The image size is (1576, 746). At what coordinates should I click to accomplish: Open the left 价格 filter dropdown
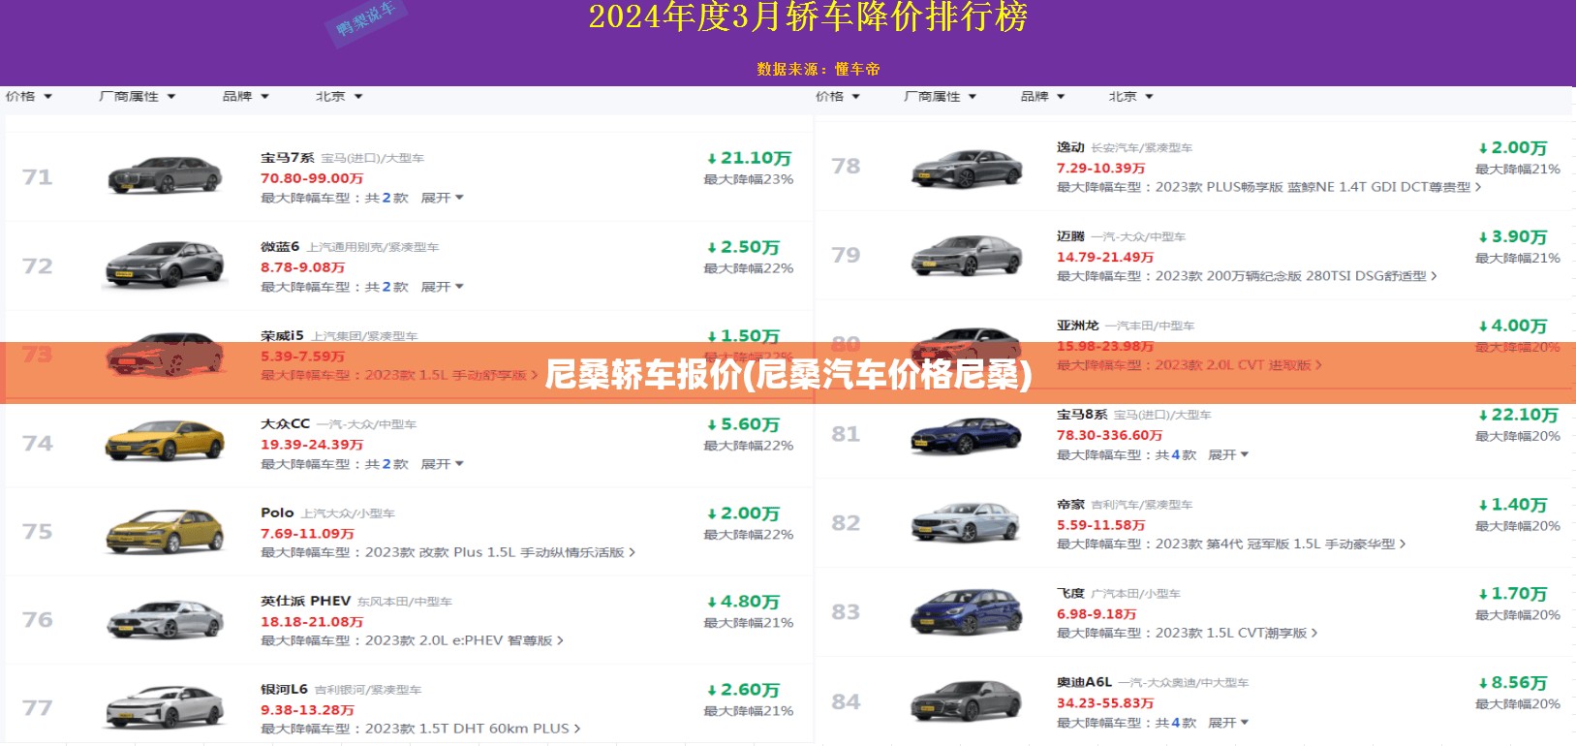28,97
